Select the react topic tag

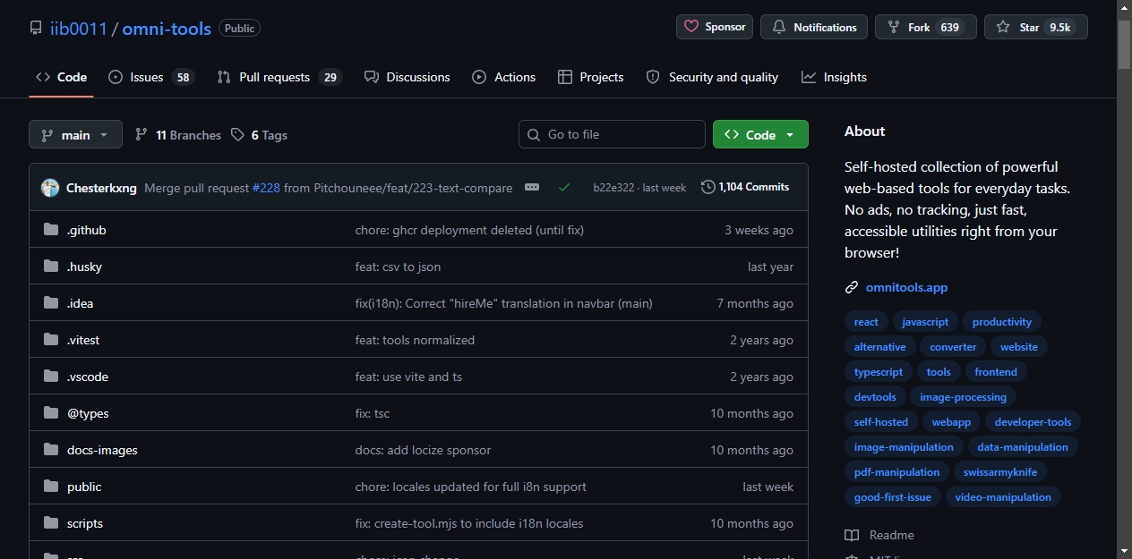coord(866,322)
